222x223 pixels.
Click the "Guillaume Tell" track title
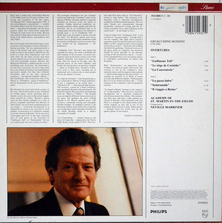point(162,61)
